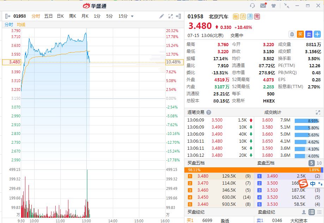Switch to 1分 chart tab
The image size is (324, 223).
[x=97, y=16]
